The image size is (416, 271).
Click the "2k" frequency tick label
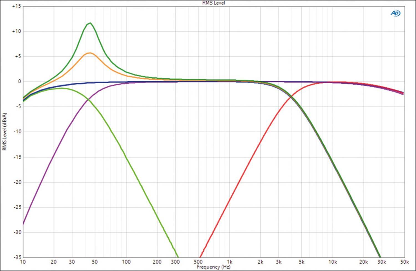pyautogui.click(x=260, y=262)
